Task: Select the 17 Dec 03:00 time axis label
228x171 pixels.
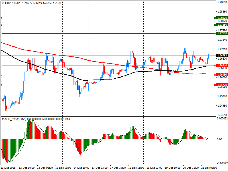Action: (x=100, y=168)
